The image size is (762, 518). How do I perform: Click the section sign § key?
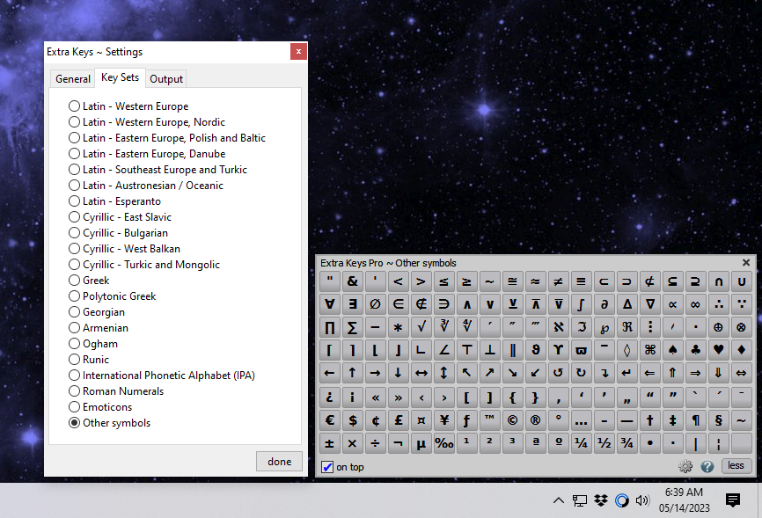(x=718, y=420)
